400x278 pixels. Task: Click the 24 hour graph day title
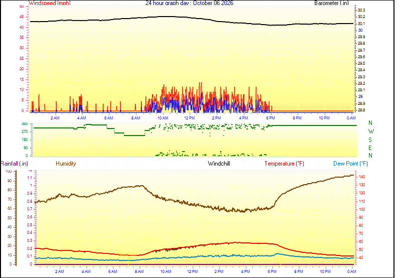[x=189, y=3]
